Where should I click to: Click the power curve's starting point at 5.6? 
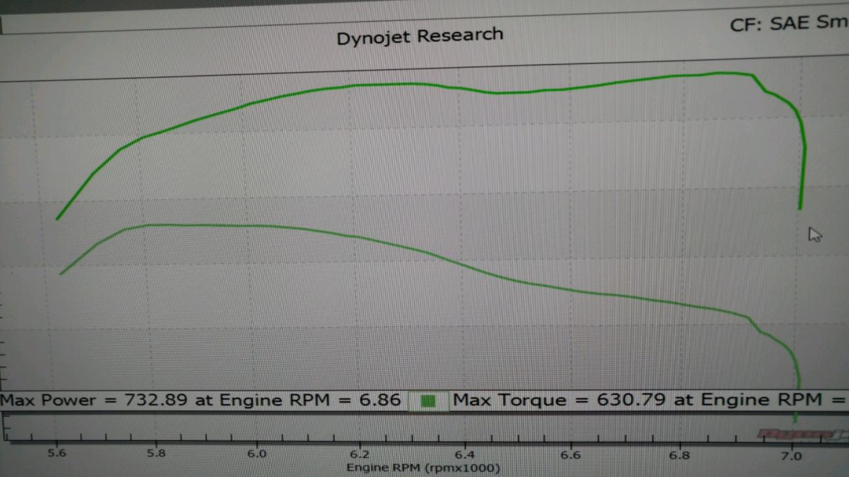(x=57, y=219)
